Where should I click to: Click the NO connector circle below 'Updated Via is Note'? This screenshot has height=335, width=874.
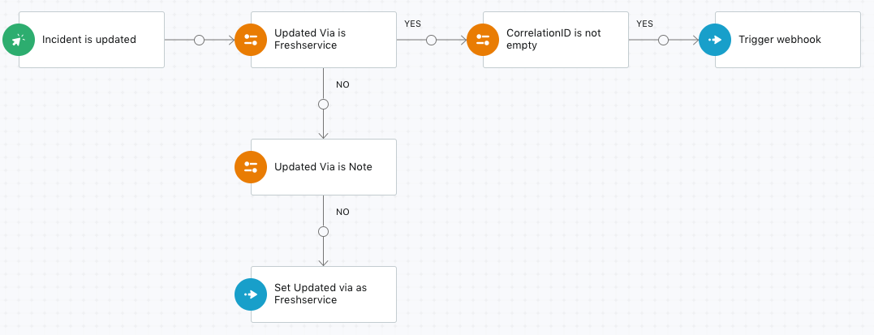[323, 231]
